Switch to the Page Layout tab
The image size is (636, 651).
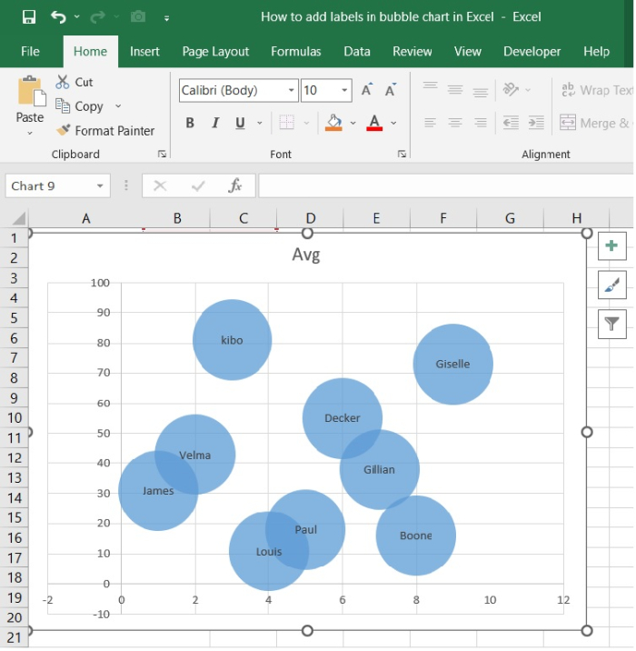pyautogui.click(x=215, y=52)
